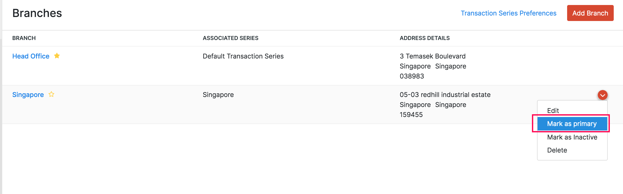Screen dimensions: 623x194
Task: Toggle the outline star beside Singapore branch
Action: pyautogui.click(x=51, y=94)
